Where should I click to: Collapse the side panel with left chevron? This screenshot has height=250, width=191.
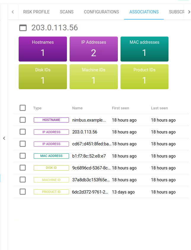coord(4,138)
